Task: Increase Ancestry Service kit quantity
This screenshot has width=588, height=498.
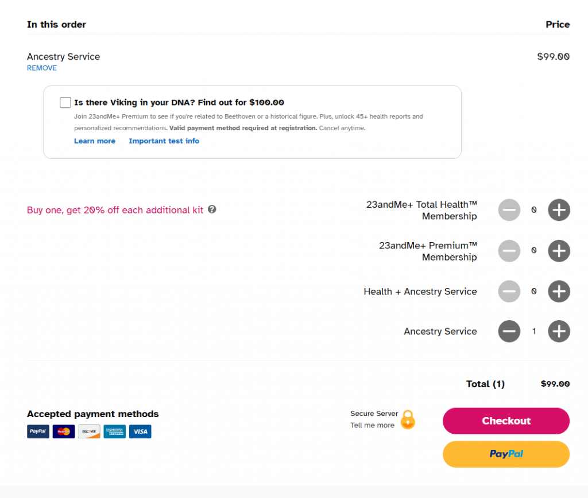Action: click(x=559, y=331)
